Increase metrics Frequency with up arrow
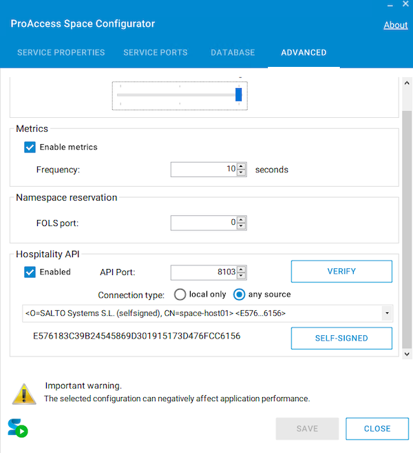This screenshot has height=453, width=413. point(242,166)
